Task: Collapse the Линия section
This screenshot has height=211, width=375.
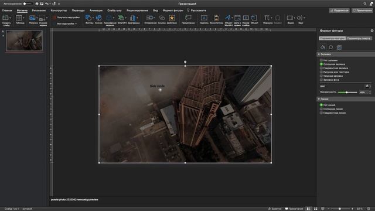Action: 319,99
